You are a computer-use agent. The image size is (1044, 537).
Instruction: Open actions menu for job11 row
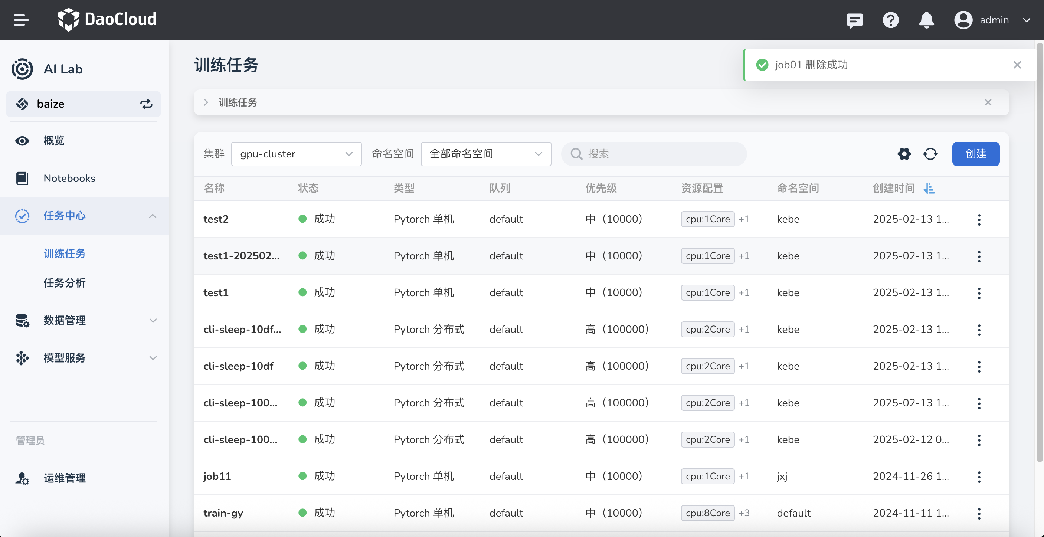coord(979,477)
